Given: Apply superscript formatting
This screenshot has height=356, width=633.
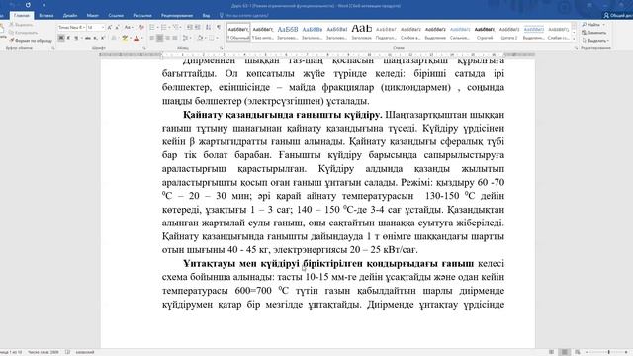Looking at the screenshot, I should pos(103,38).
